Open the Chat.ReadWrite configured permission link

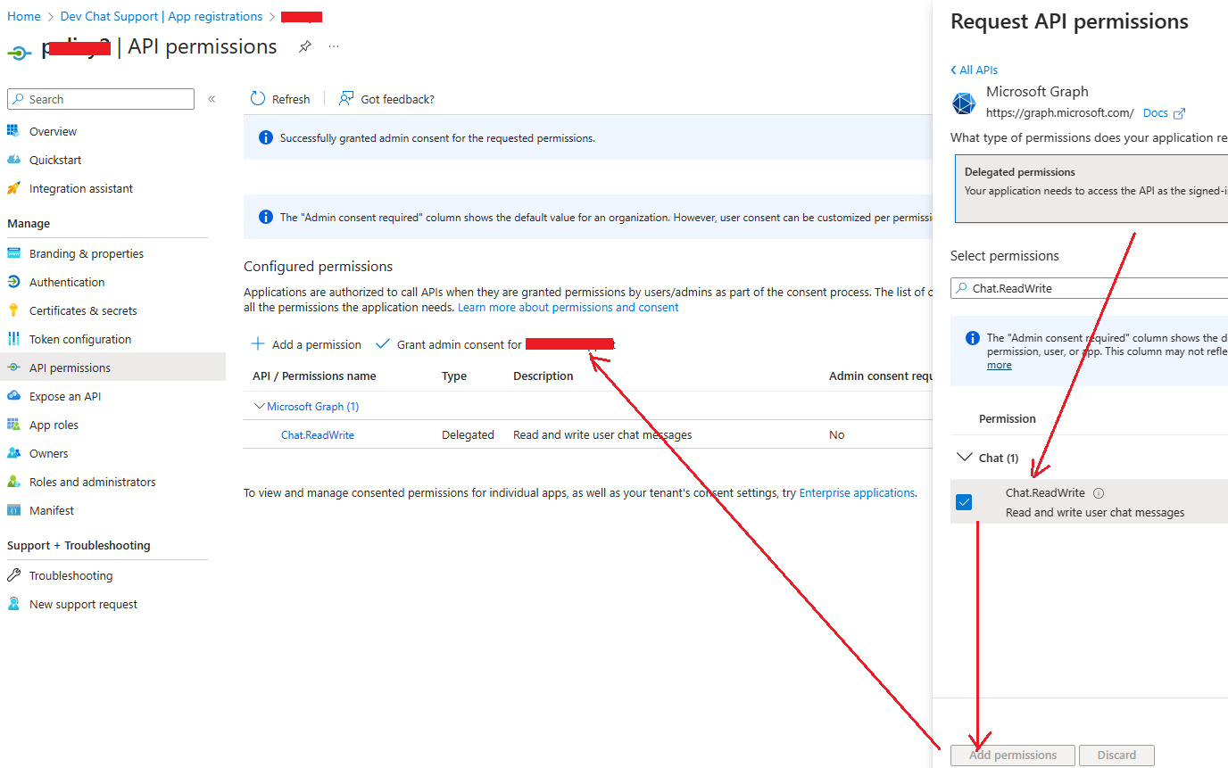point(318,434)
